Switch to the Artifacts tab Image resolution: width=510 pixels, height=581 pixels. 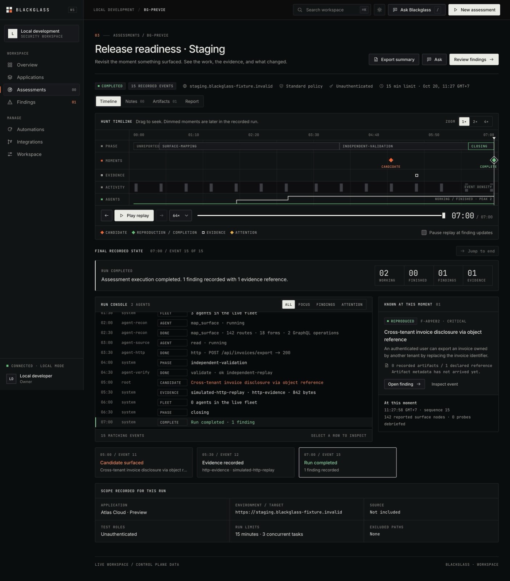pyautogui.click(x=165, y=101)
